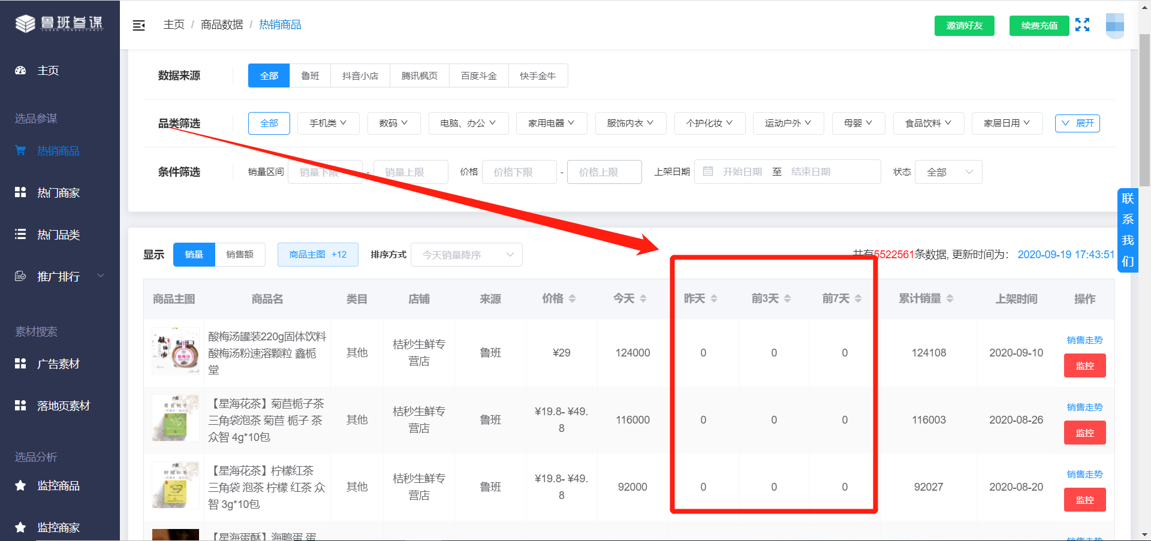The width and height of the screenshot is (1151, 541).
Task: Expand the 数码 category dropdown
Action: point(394,123)
